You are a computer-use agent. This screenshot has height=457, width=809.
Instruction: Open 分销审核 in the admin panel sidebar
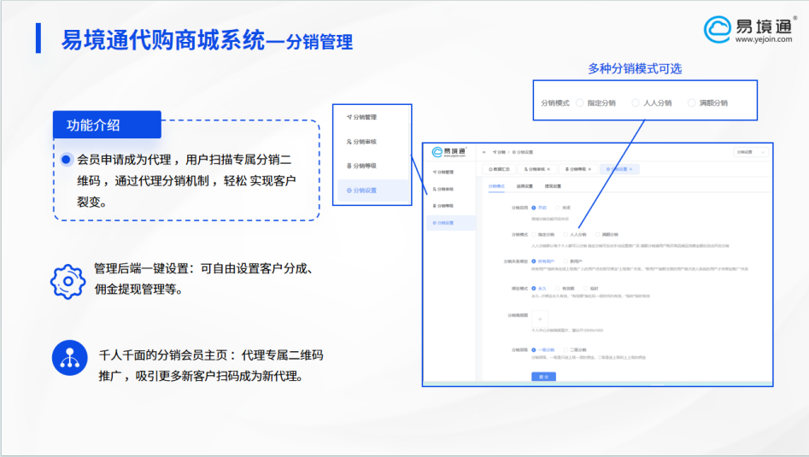(443, 190)
